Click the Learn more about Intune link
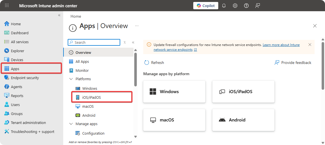Viewport: 325px width, 145px height. click(x=281, y=45)
